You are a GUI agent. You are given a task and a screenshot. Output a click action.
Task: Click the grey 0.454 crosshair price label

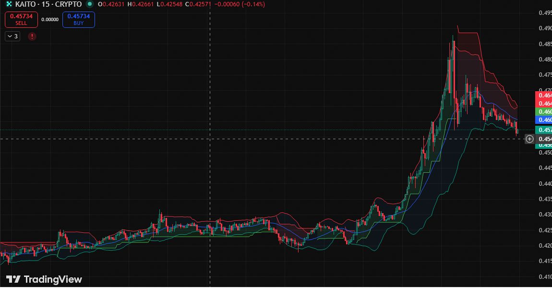[543, 139]
